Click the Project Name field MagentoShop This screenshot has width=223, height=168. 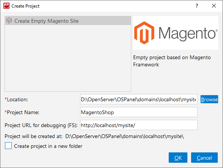[x=139, y=112]
